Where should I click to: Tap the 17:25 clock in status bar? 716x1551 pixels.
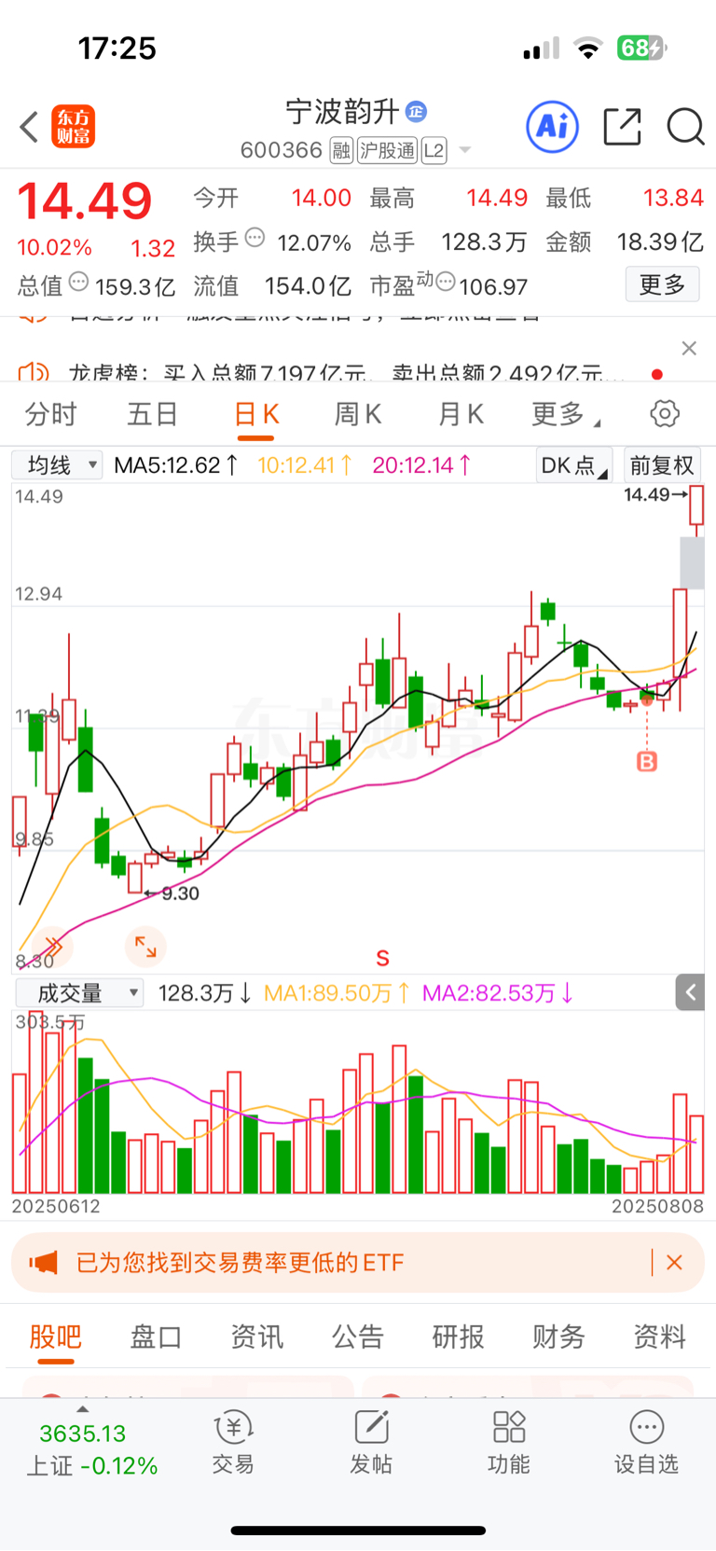point(117,48)
